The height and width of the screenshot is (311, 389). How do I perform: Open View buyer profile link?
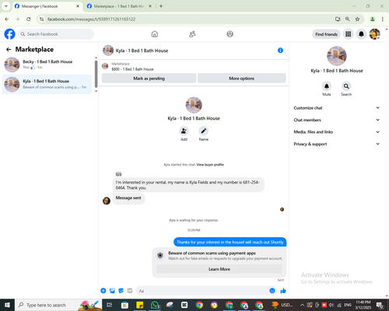coord(210,165)
